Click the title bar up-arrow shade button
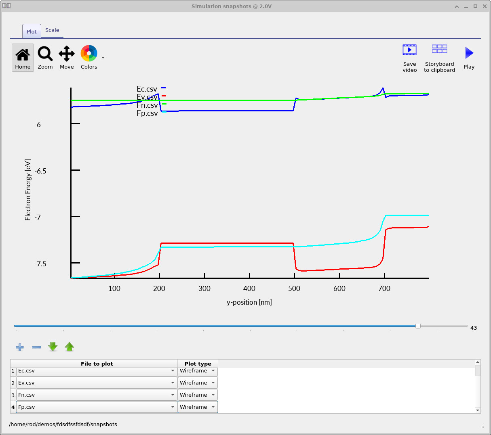Image resolution: width=491 pixels, height=435 pixels. pyautogui.click(x=457, y=6)
